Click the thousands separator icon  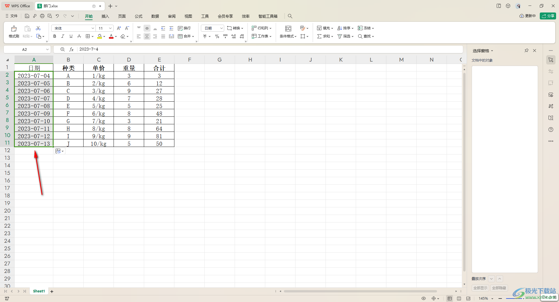(x=225, y=36)
